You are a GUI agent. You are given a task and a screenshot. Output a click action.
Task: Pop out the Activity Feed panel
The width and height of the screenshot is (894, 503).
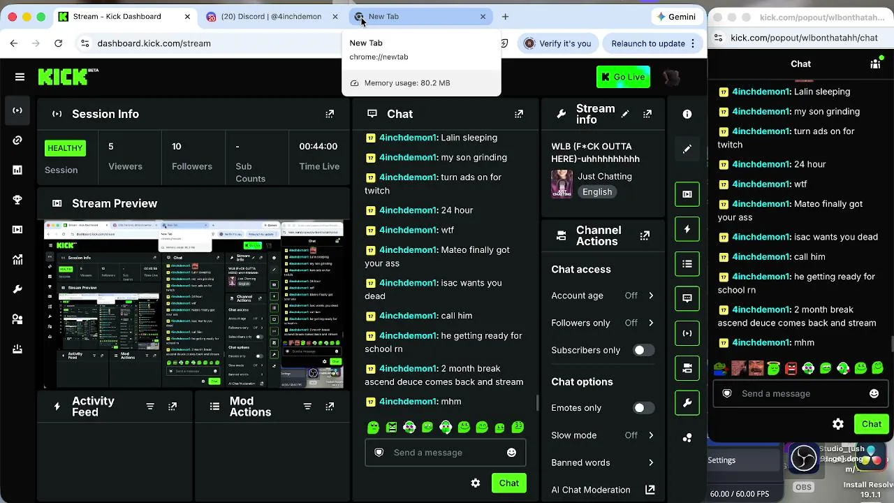(x=173, y=407)
